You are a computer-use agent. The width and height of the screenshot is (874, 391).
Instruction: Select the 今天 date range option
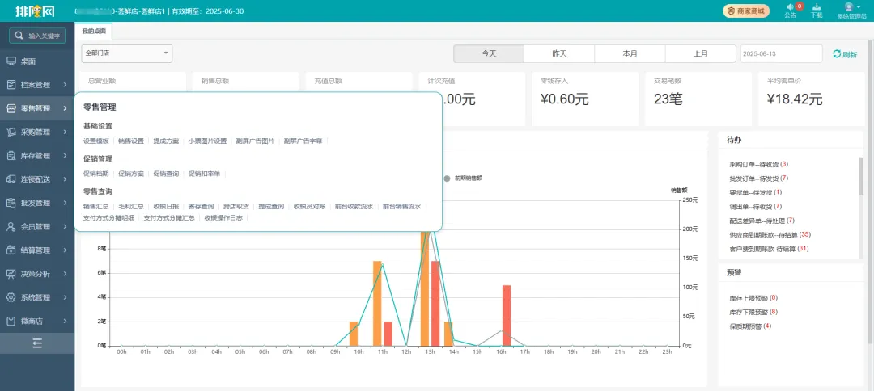click(x=489, y=53)
